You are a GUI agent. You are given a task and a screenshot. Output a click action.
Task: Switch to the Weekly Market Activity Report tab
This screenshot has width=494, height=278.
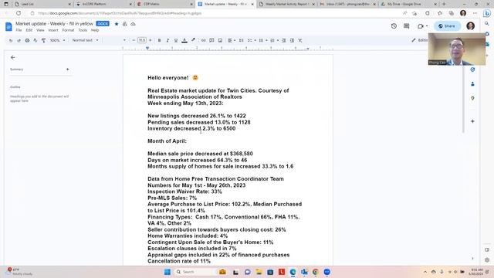click(286, 4)
